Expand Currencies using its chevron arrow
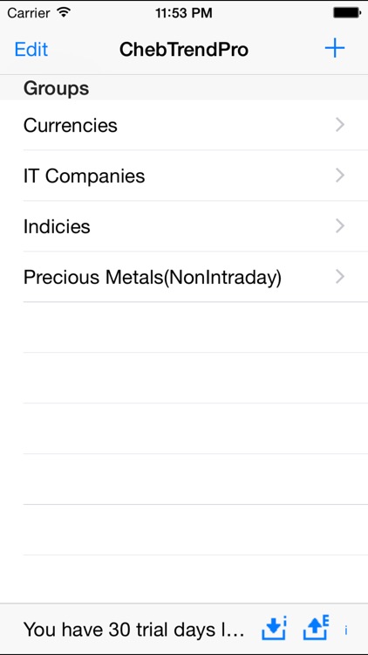 click(340, 125)
